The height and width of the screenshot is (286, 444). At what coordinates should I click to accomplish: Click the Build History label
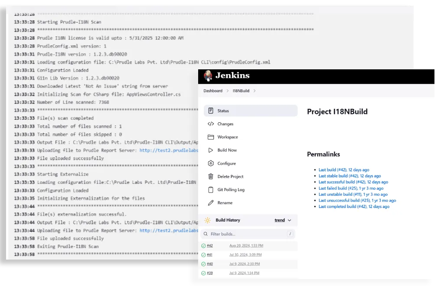pyautogui.click(x=228, y=220)
